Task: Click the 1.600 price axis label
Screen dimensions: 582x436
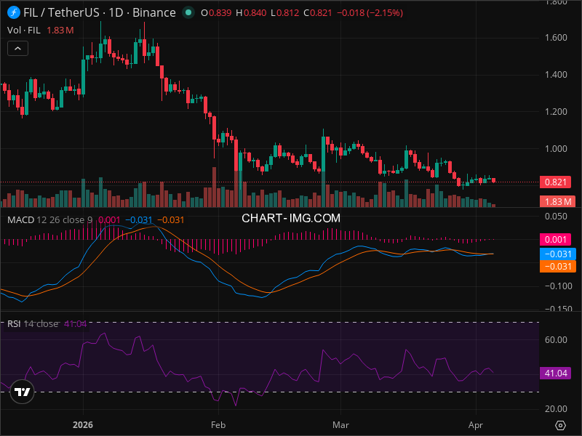Action: 556,38
